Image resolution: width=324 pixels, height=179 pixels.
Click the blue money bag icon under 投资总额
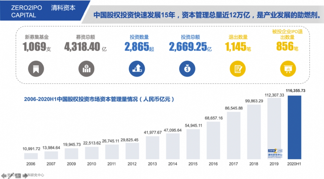coord(187,69)
